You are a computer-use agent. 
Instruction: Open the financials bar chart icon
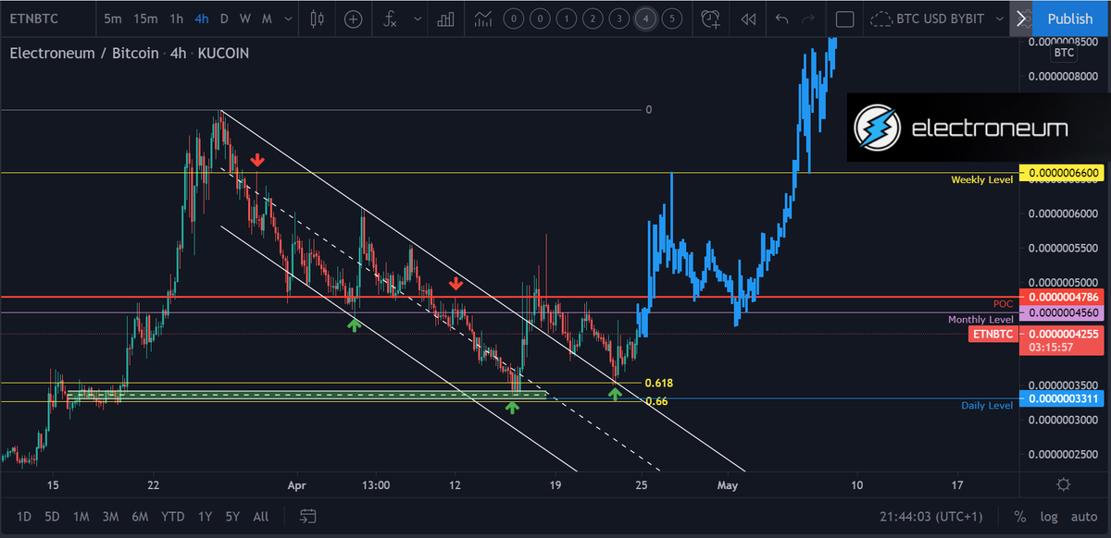coord(445,18)
